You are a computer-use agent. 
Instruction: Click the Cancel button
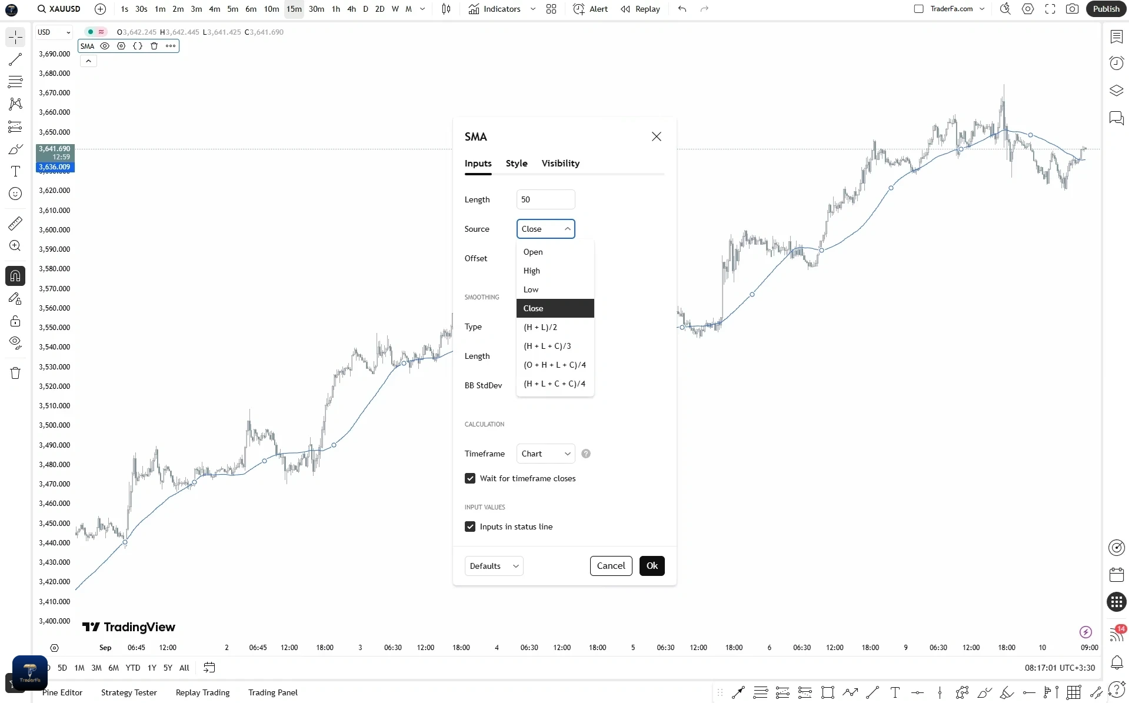tap(611, 566)
